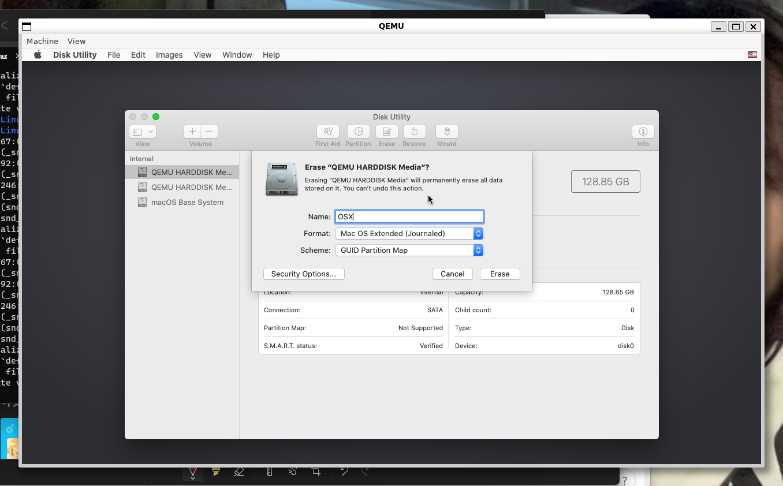The height and width of the screenshot is (486, 783).
Task: Open the Window menu
Action: point(237,55)
